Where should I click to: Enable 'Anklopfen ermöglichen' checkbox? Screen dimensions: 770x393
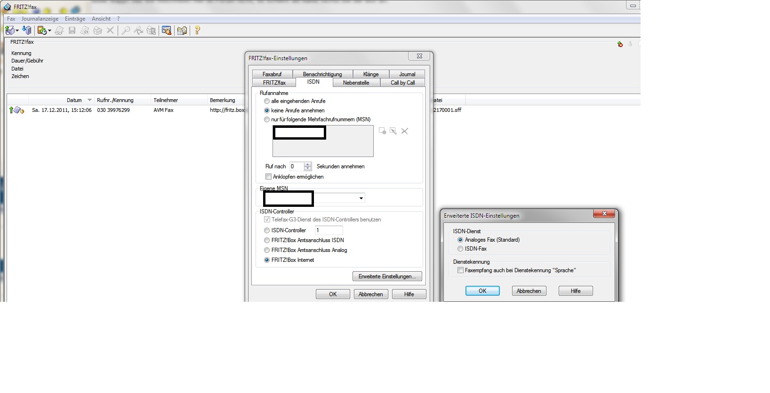tap(268, 177)
